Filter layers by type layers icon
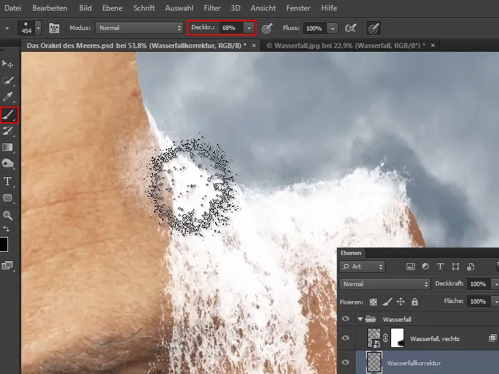The height and width of the screenshot is (374, 499). point(440,267)
